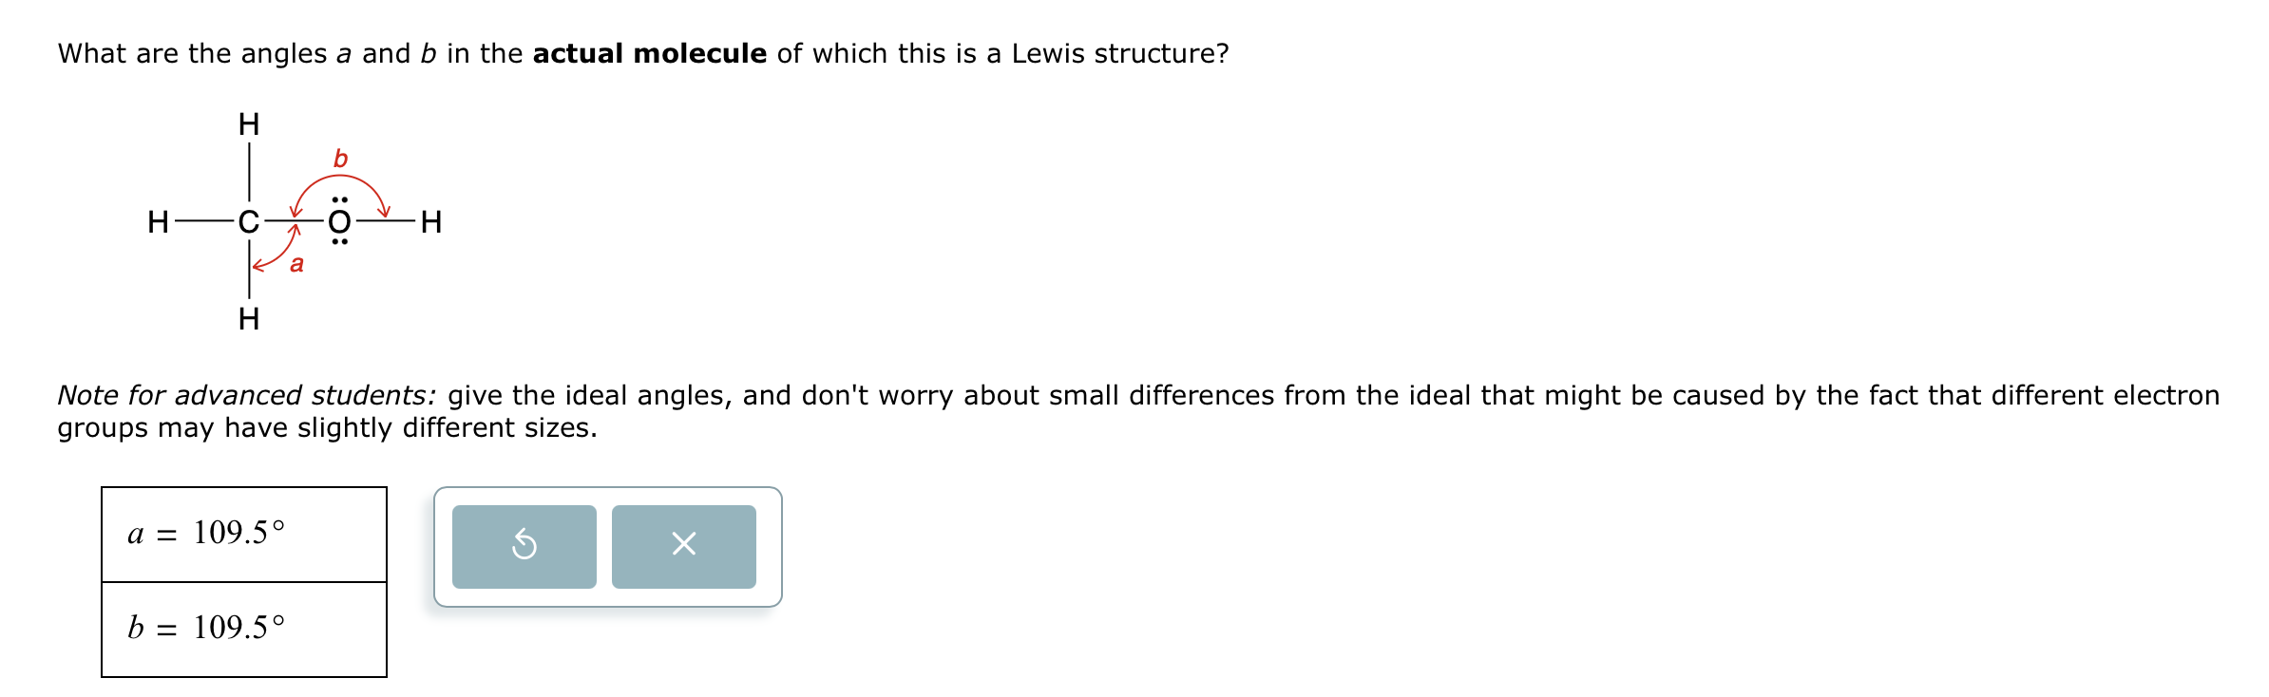Click the hydrogen atom bonded to oxygen
2269x697 pixels.
(x=430, y=222)
